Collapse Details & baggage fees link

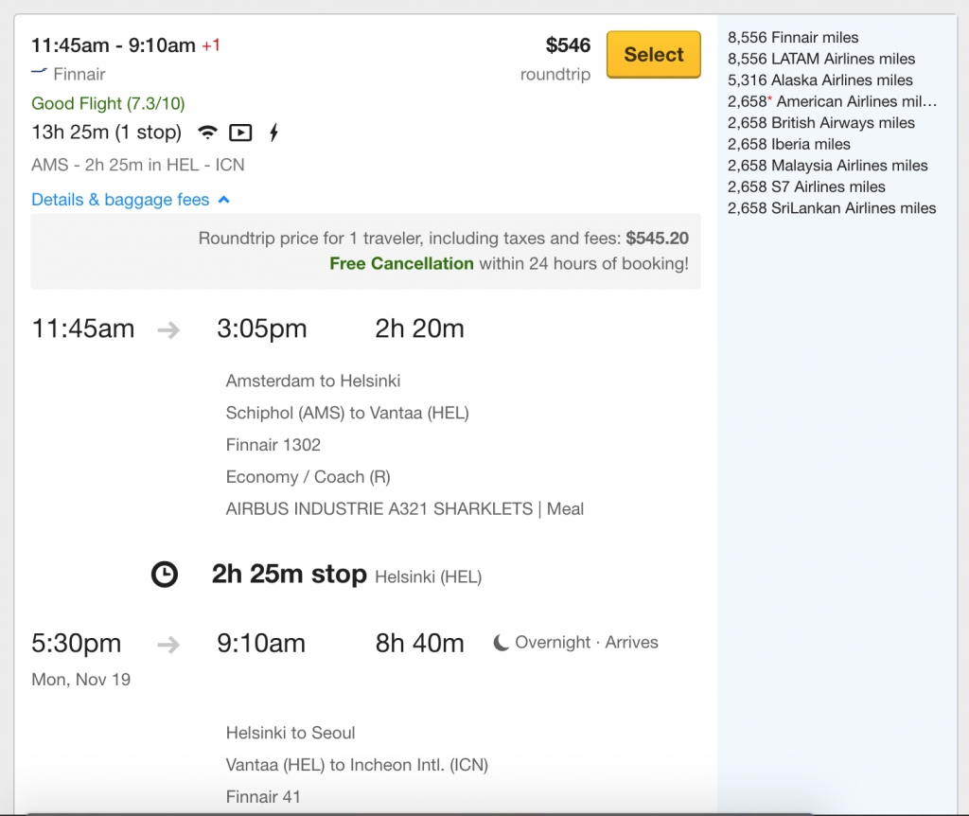click(x=131, y=200)
